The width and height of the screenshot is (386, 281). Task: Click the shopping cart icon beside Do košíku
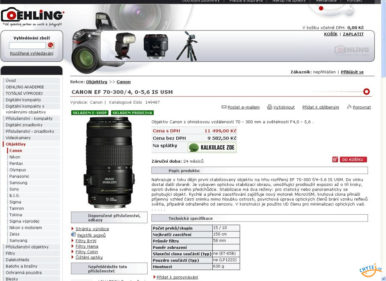pyautogui.click(x=335, y=159)
